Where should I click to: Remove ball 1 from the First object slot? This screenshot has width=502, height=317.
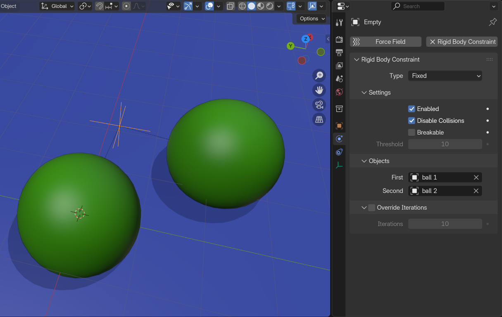[476, 177]
